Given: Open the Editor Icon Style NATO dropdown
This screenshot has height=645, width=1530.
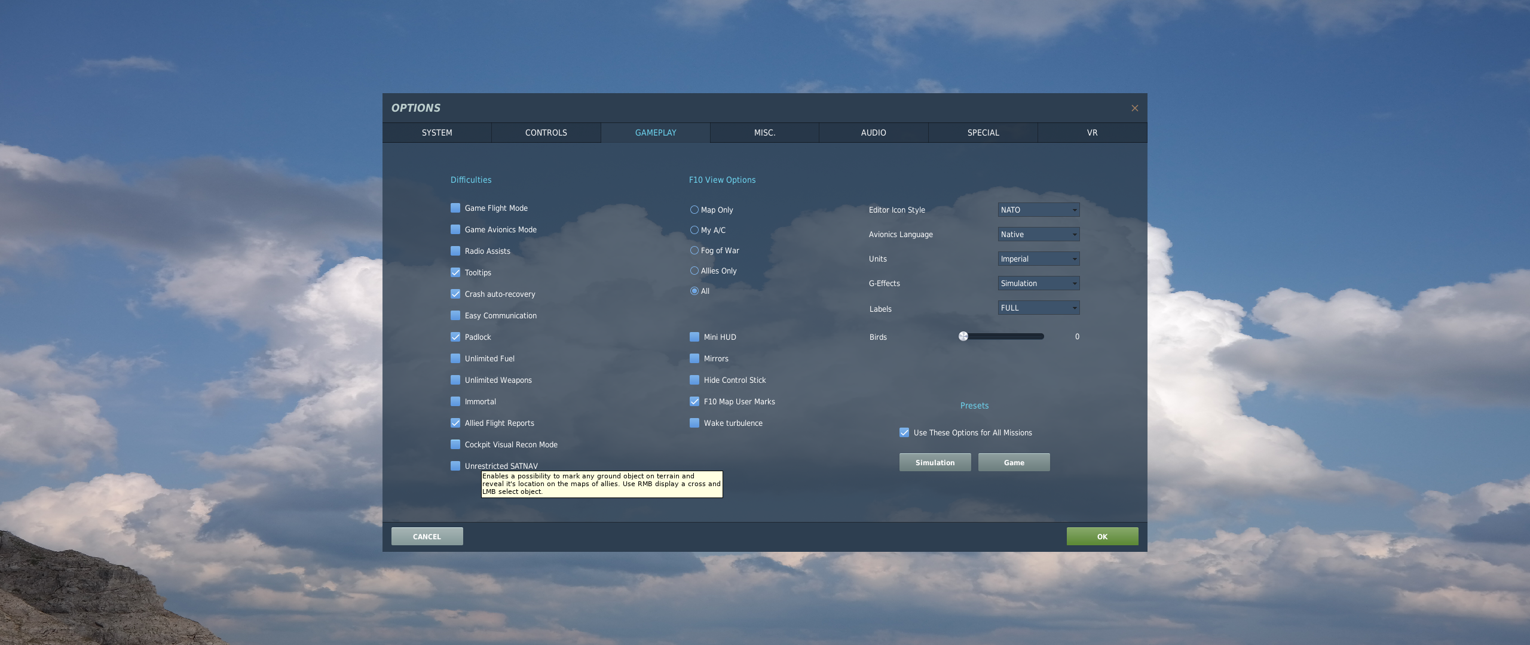Looking at the screenshot, I should pyautogui.click(x=1039, y=210).
